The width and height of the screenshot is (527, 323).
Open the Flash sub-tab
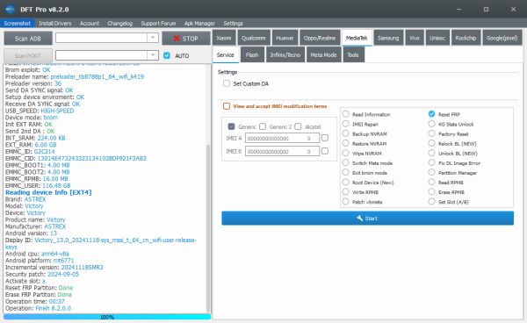[252, 54]
